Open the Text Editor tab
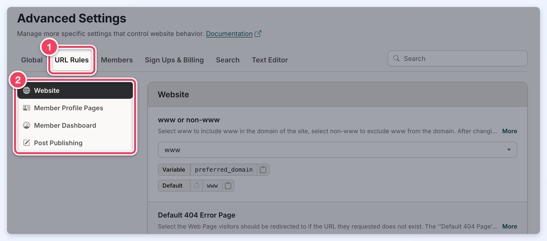This screenshot has height=241, width=547. [270, 60]
